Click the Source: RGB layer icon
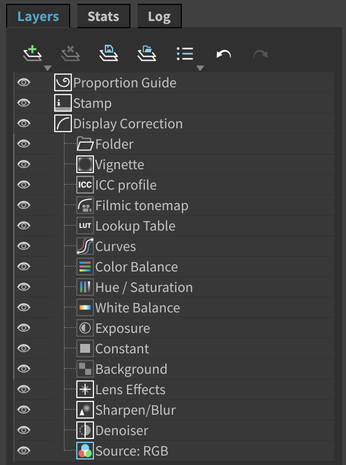 pos(85,451)
